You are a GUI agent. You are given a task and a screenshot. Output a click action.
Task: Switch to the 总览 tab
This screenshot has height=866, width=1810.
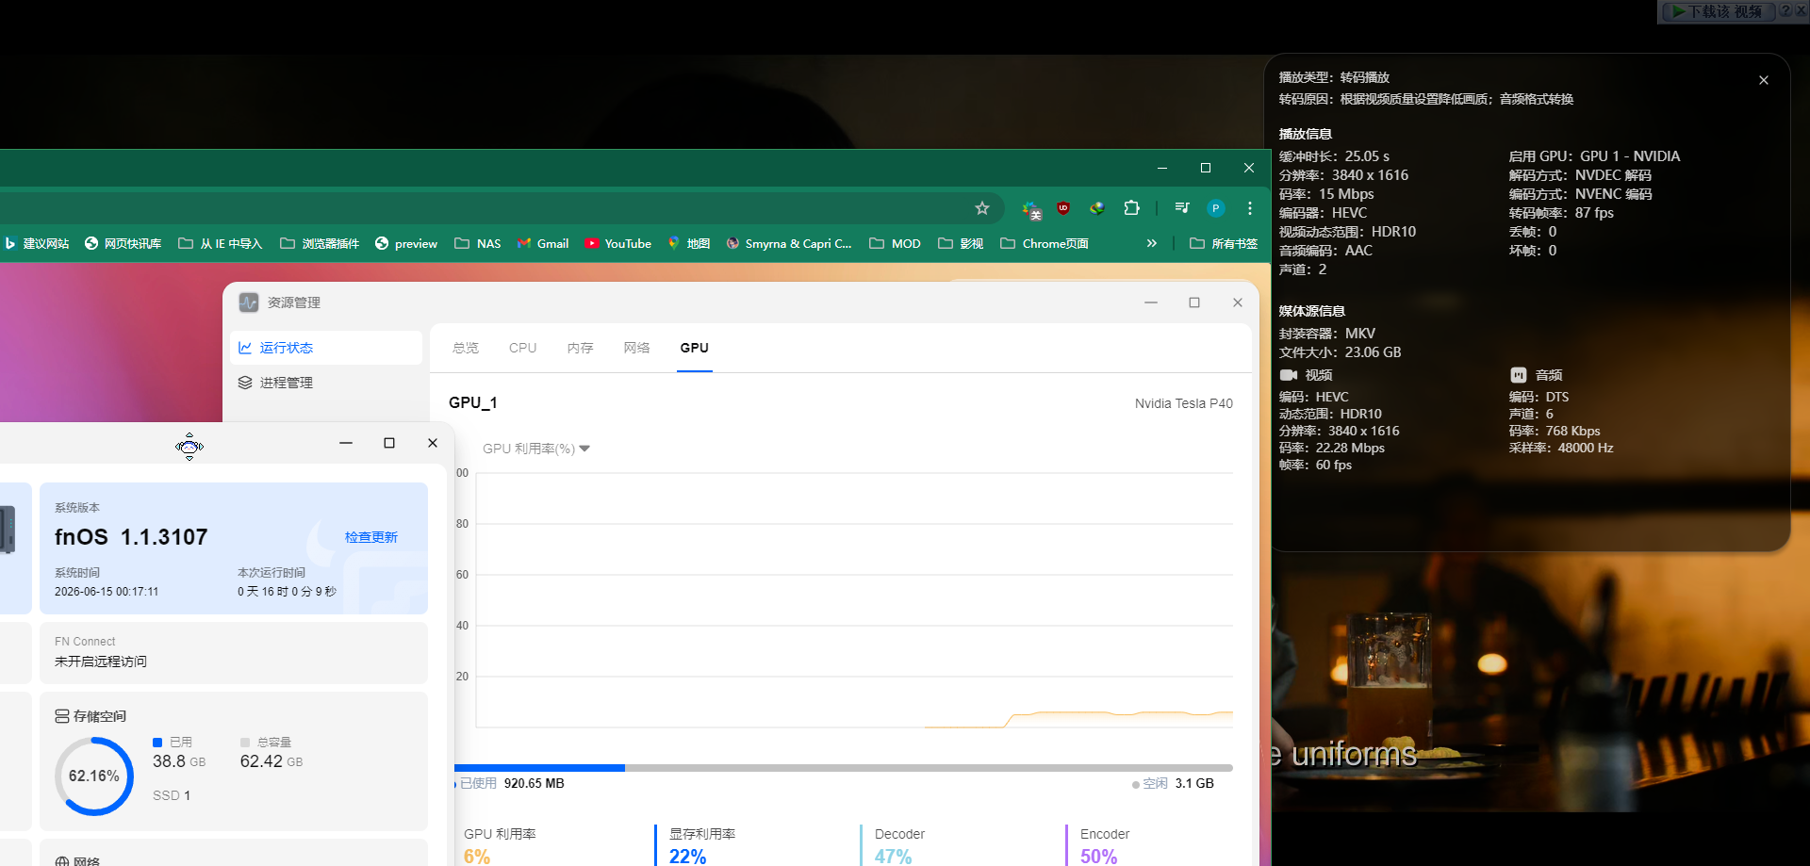[x=466, y=348]
